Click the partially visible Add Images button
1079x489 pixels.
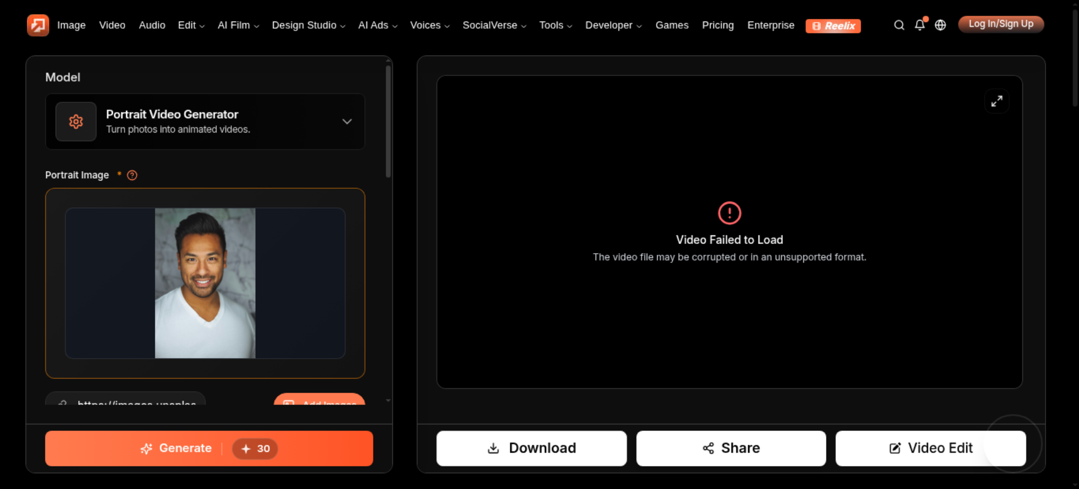(x=319, y=400)
